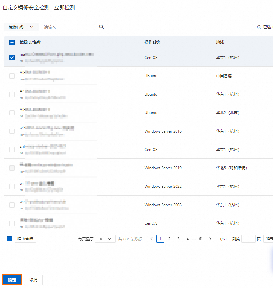
Task: Click the 镜像ID/名称 column header
Action: 30,42
